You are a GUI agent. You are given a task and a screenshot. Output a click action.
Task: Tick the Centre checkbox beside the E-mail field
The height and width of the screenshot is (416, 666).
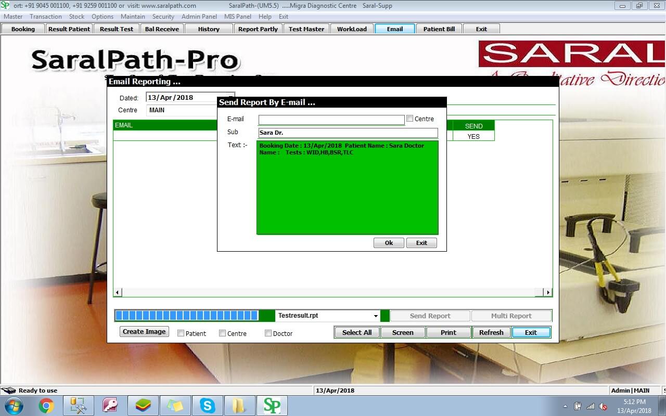(410, 119)
